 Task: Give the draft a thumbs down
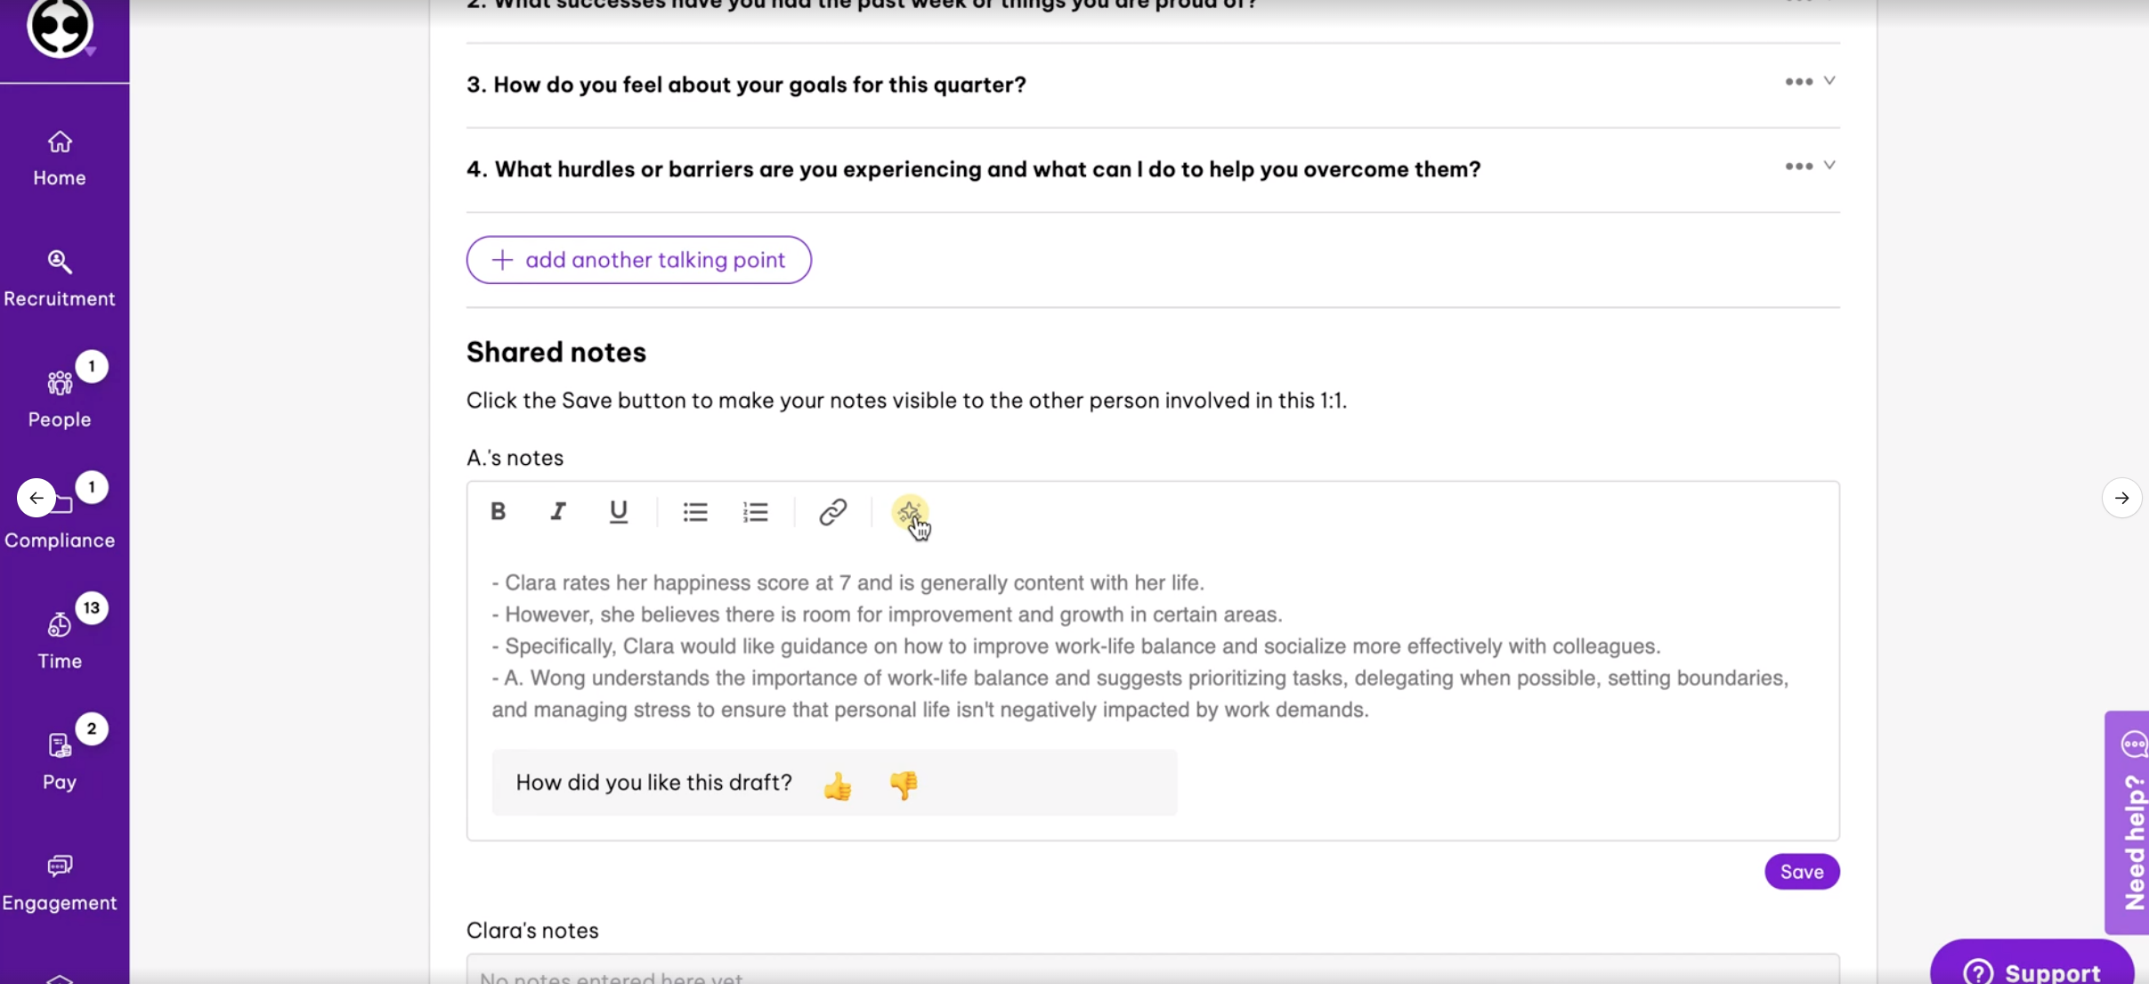coord(903,785)
